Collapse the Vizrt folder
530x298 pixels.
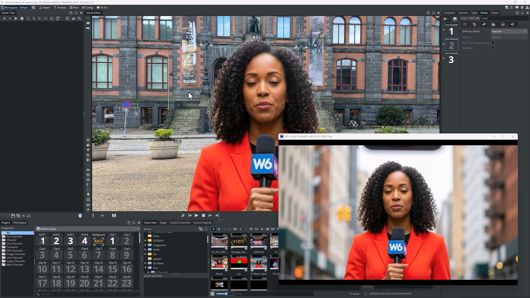pyautogui.click(x=145, y=268)
